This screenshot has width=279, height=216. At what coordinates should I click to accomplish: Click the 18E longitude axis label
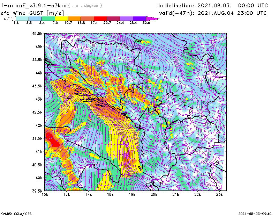[x=110, y=194]
